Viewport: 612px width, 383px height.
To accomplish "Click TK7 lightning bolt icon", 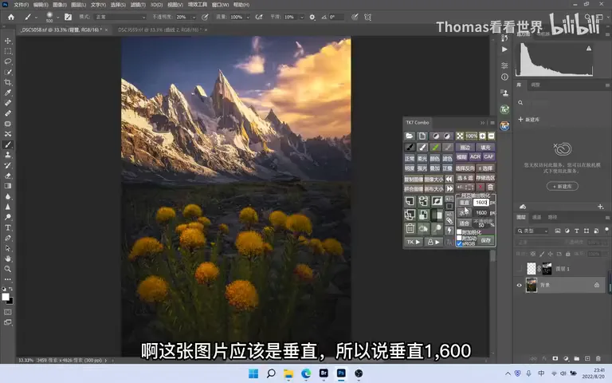I will point(449,231).
